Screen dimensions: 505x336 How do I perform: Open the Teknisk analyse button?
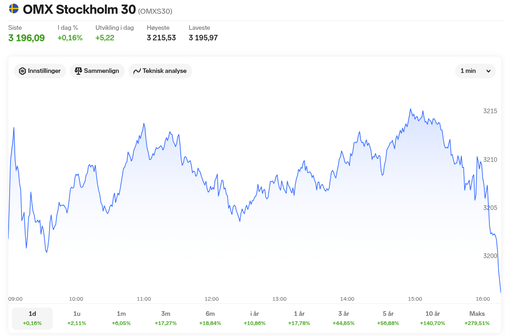point(160,71)
